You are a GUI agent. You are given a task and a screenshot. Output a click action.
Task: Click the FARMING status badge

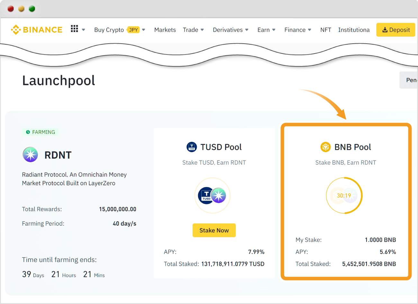click(x=40, y=132)
